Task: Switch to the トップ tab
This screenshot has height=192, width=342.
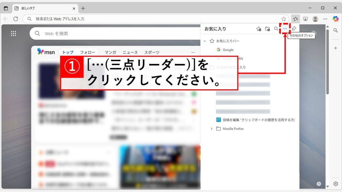Action: [x=68, y=52]
